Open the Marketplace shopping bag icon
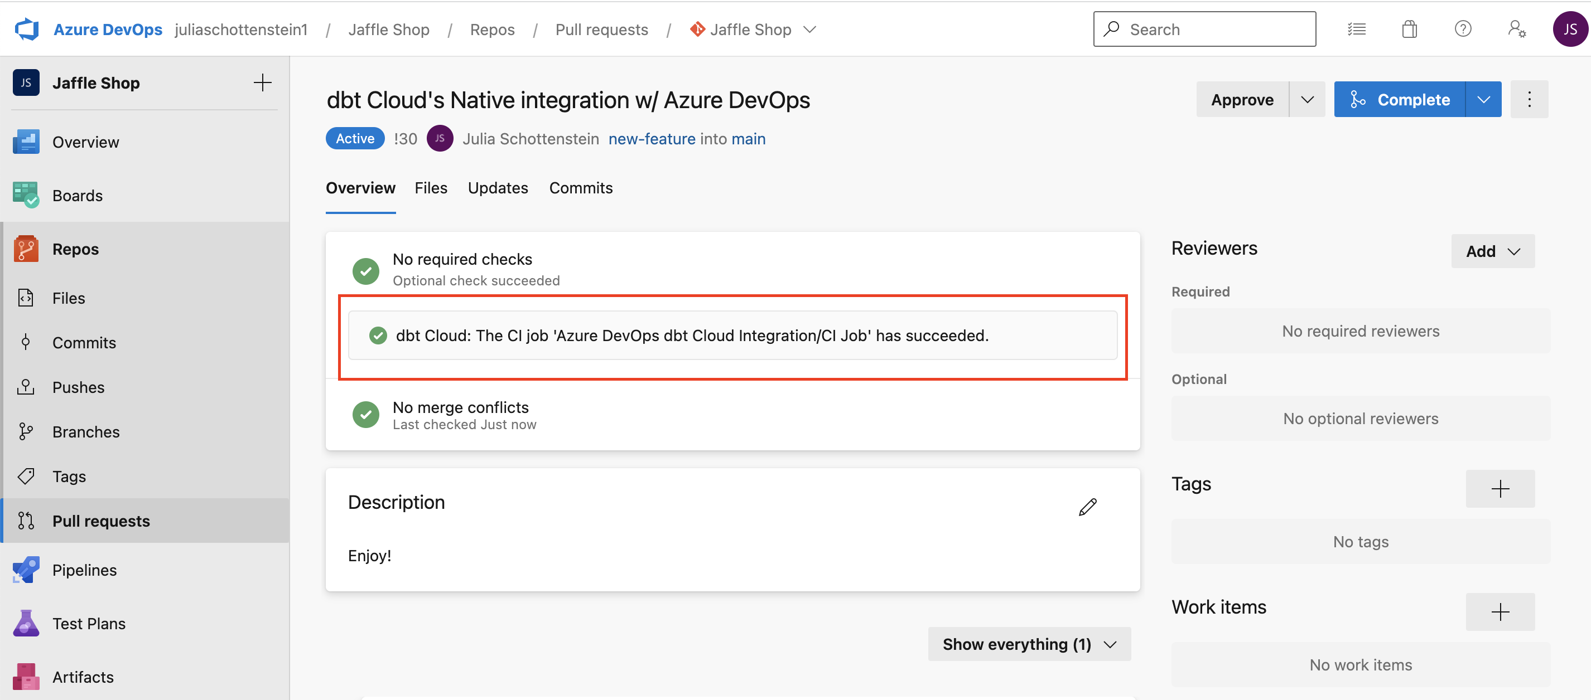The height and width of the screenshot is (700, 1591). point(1409,29)
